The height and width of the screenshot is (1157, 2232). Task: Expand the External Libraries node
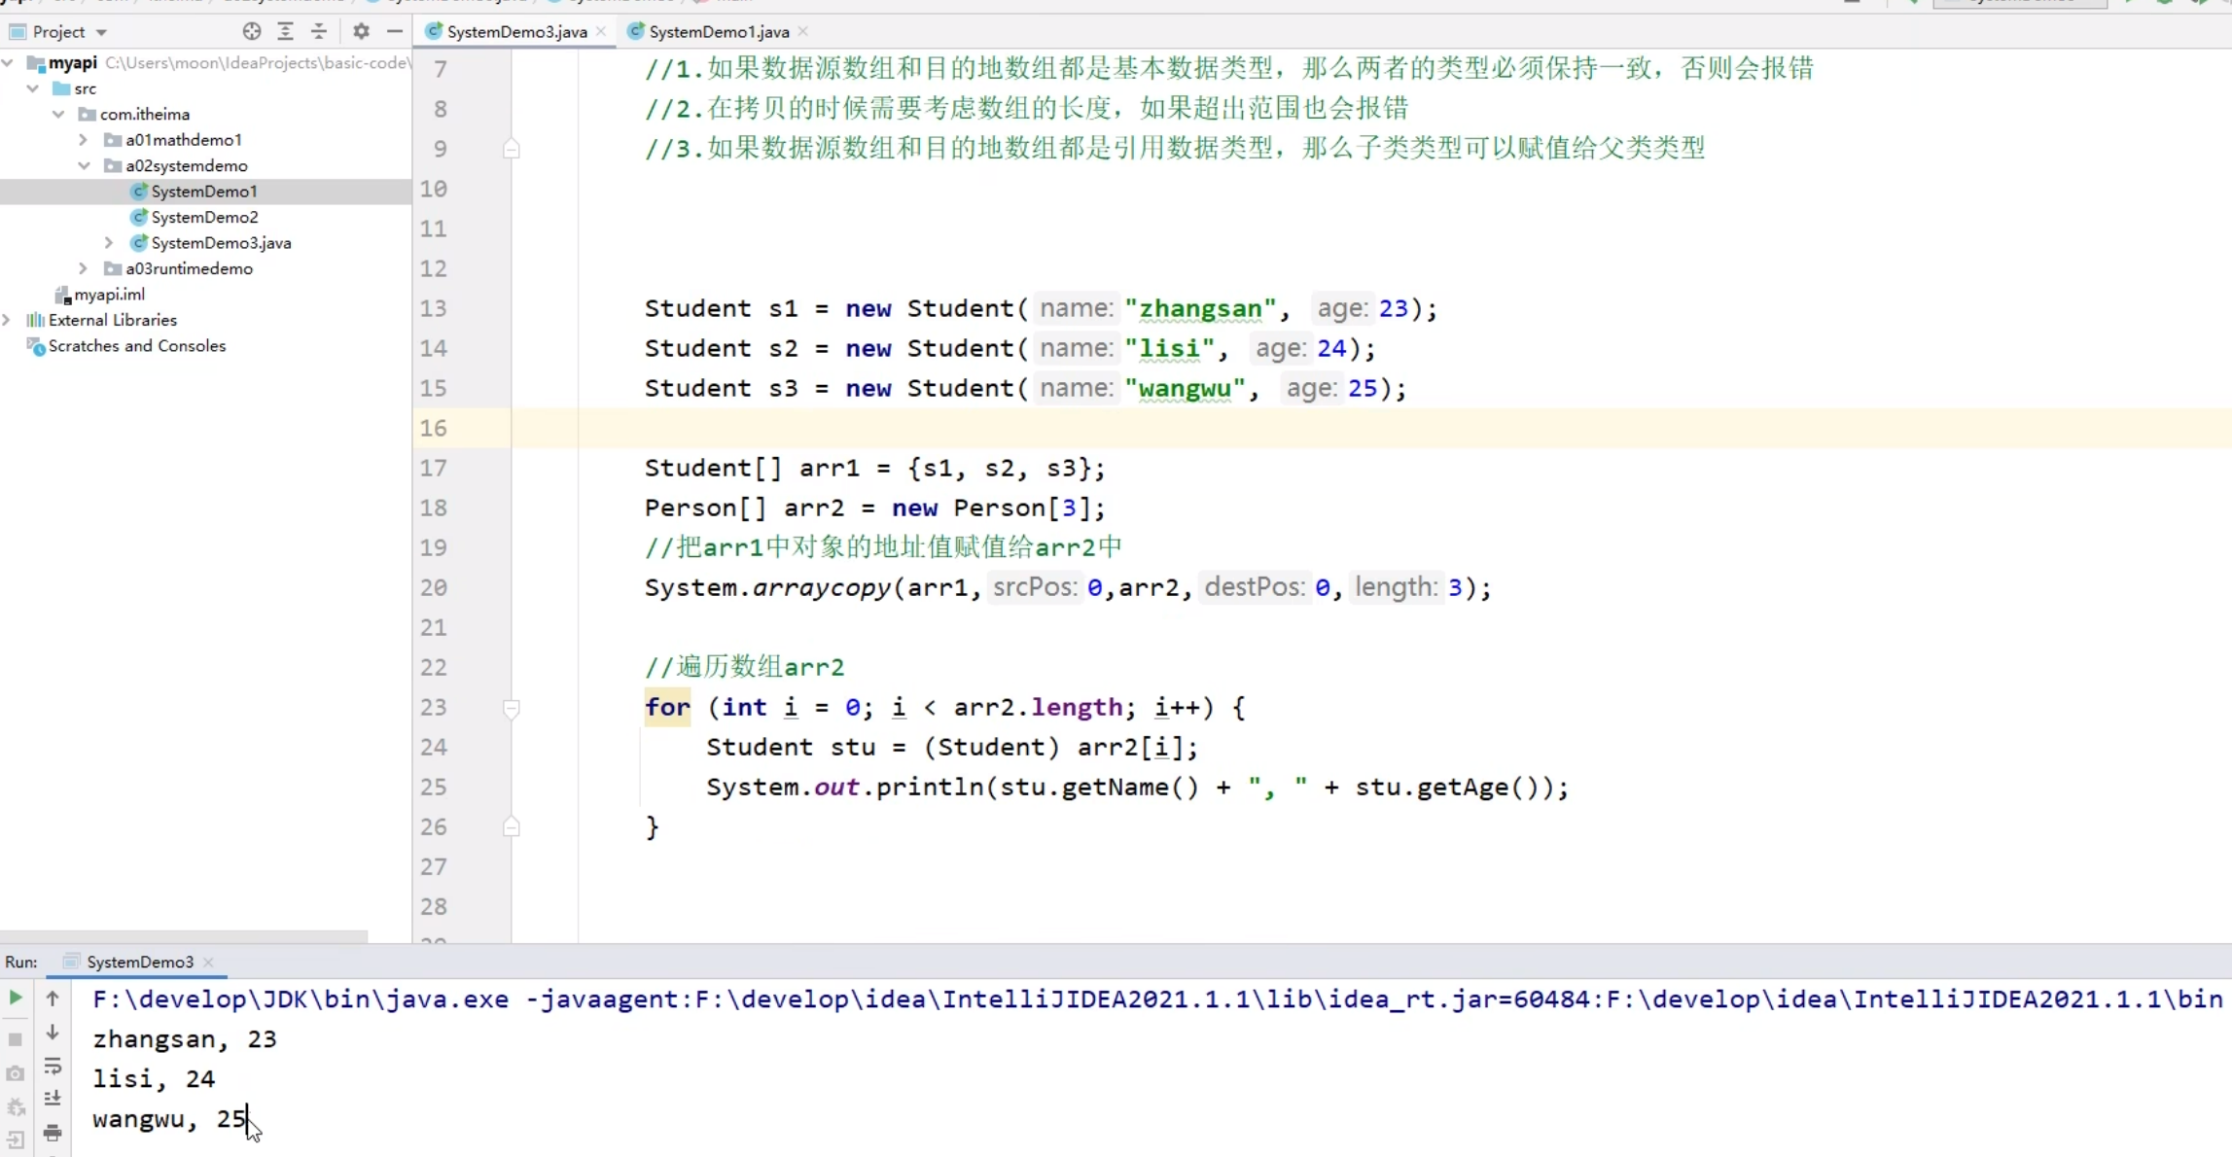(8, 319)
